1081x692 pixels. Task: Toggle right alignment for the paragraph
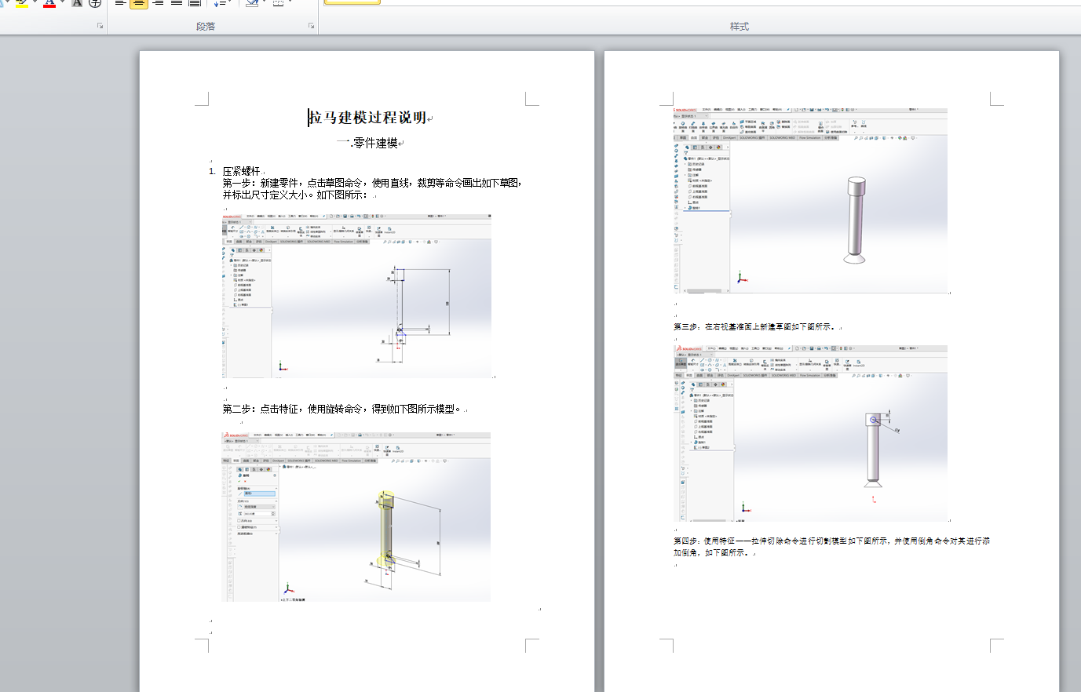[x=158, y=3]
